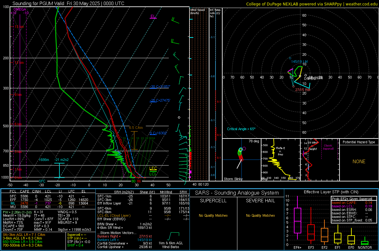Click the 'Effective Layer STP (with CIN)' title
The height and width of the screenshot is (251, 379).
coord(331,192)
